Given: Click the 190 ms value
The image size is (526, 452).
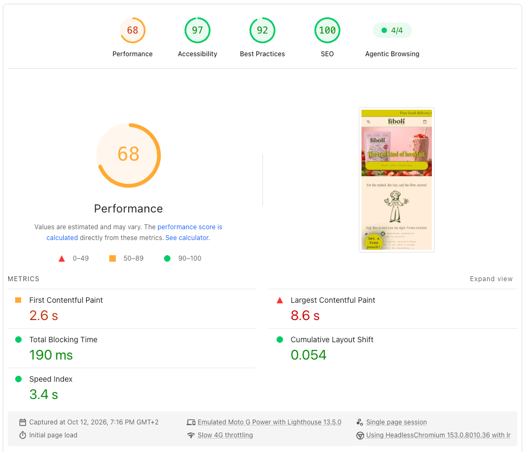Looking at the screenshot, I should pos(51,355).
